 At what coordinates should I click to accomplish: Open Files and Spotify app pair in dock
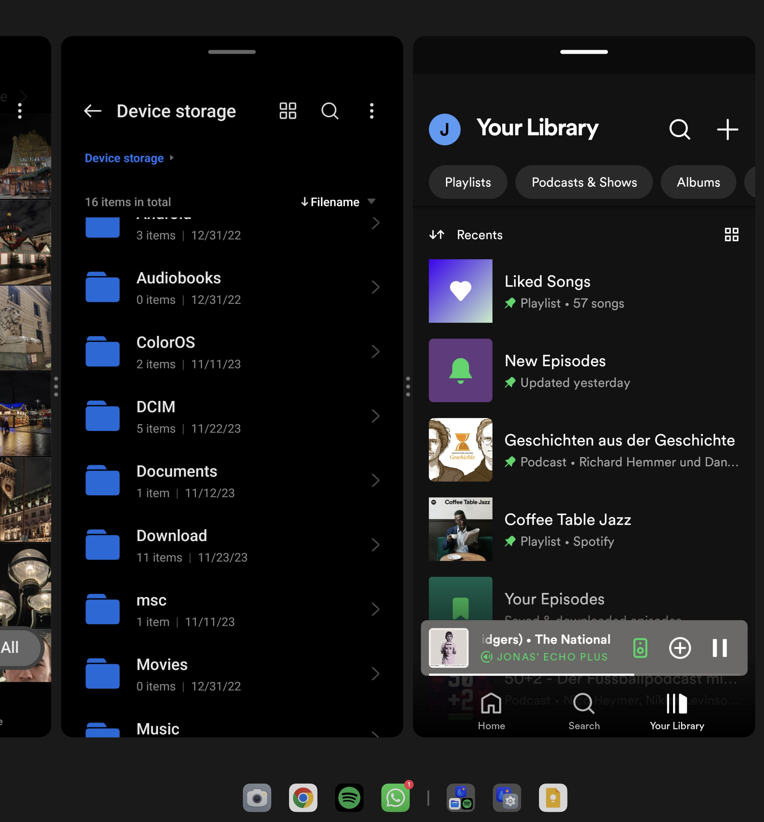tap(460, 798)
